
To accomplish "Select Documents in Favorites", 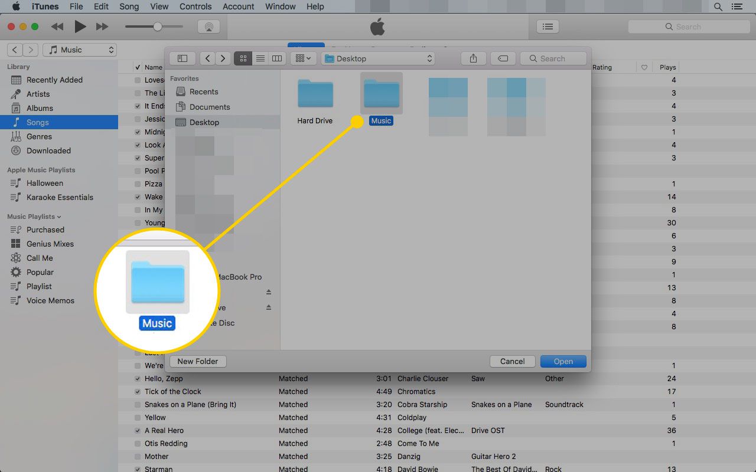I will click(209, 107).
